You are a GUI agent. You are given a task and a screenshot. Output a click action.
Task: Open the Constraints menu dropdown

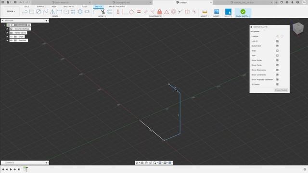(155, 16)
